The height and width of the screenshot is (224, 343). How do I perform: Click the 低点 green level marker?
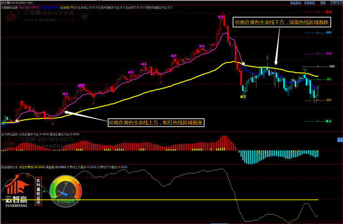tap(328, 121)
